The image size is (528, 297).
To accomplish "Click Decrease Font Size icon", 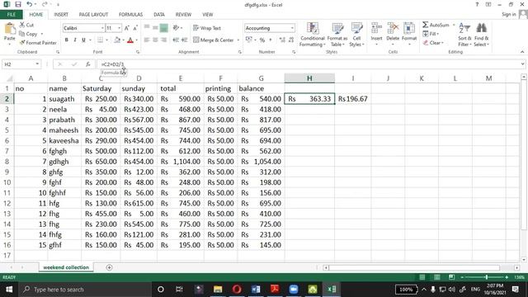I will click(x=135, y=28).
